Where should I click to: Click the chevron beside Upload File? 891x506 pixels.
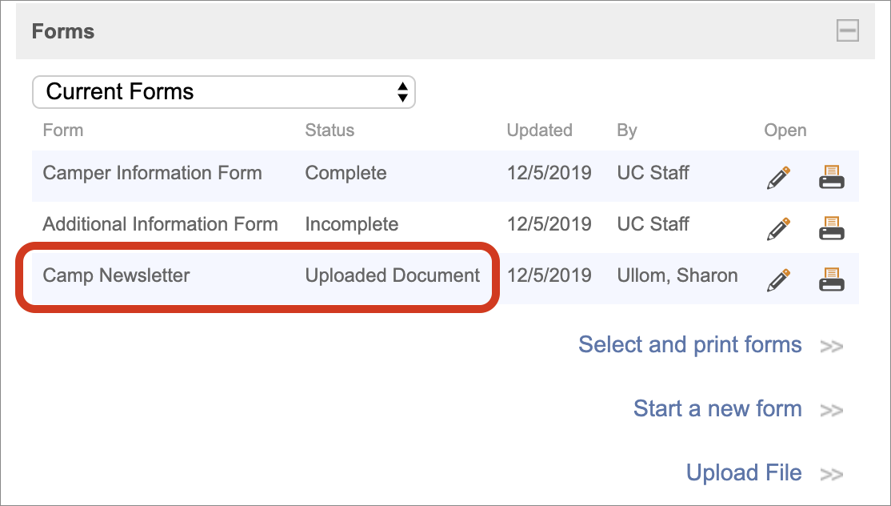(x=830, y=473)
